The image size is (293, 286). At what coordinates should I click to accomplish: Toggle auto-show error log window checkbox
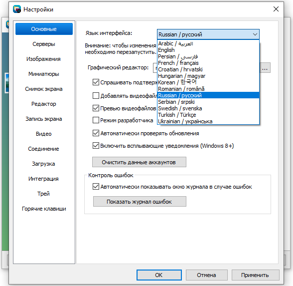96,187
